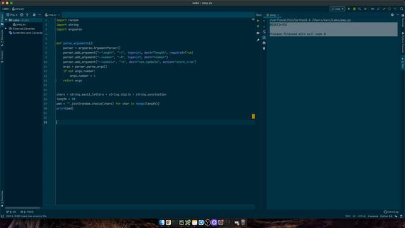
Task: Restore layout icon in Run panel
Action: 258,33
